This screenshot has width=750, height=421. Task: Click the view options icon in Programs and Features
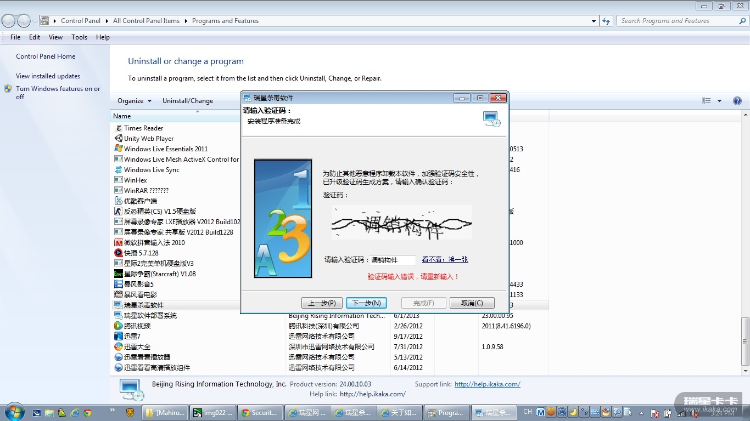click(x=707, y=101)
